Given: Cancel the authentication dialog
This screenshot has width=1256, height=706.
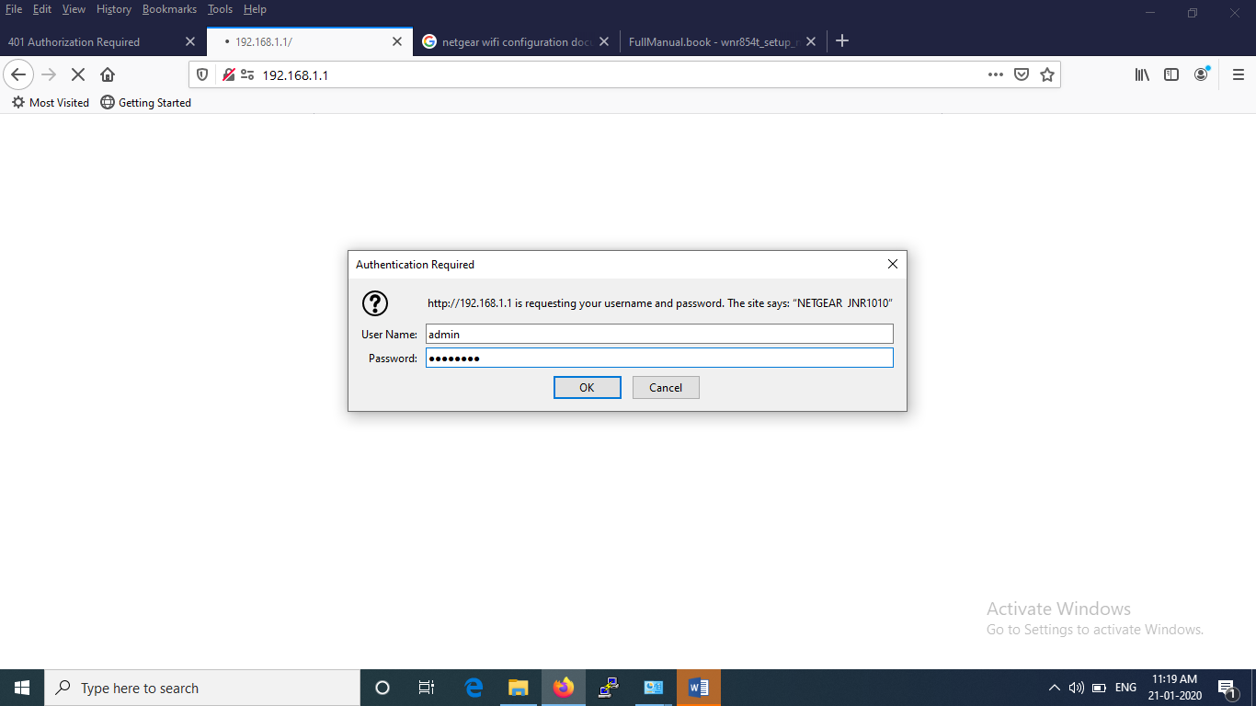Looking at the screenshot, I should point(666,388).
